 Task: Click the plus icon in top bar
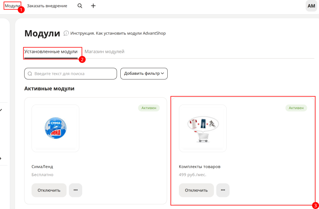click(x=93, y=6)
